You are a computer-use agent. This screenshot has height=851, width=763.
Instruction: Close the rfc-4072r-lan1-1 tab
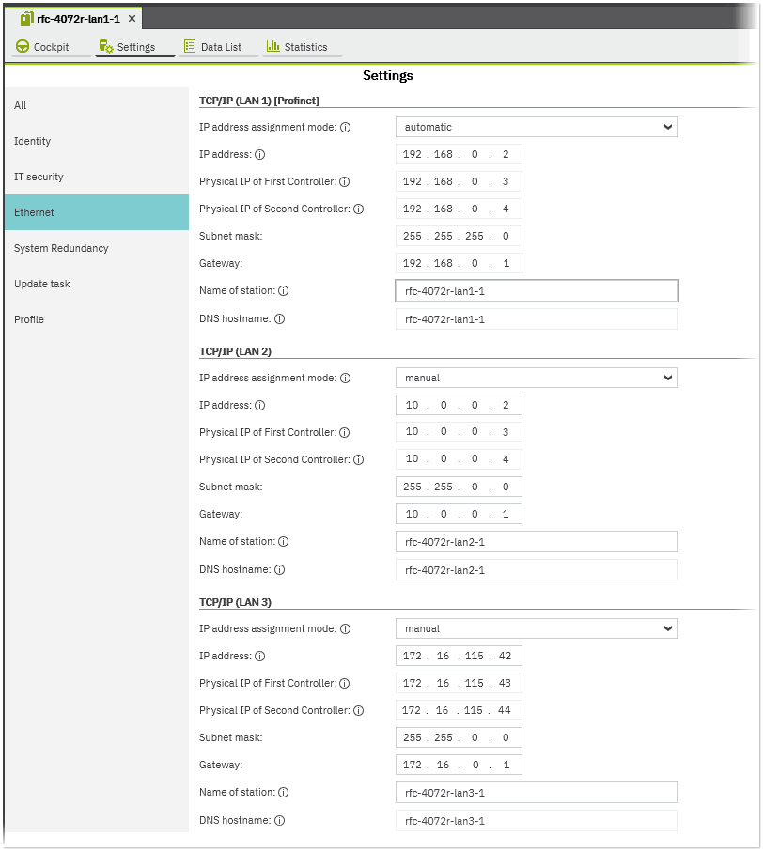[x=132, y=19]
